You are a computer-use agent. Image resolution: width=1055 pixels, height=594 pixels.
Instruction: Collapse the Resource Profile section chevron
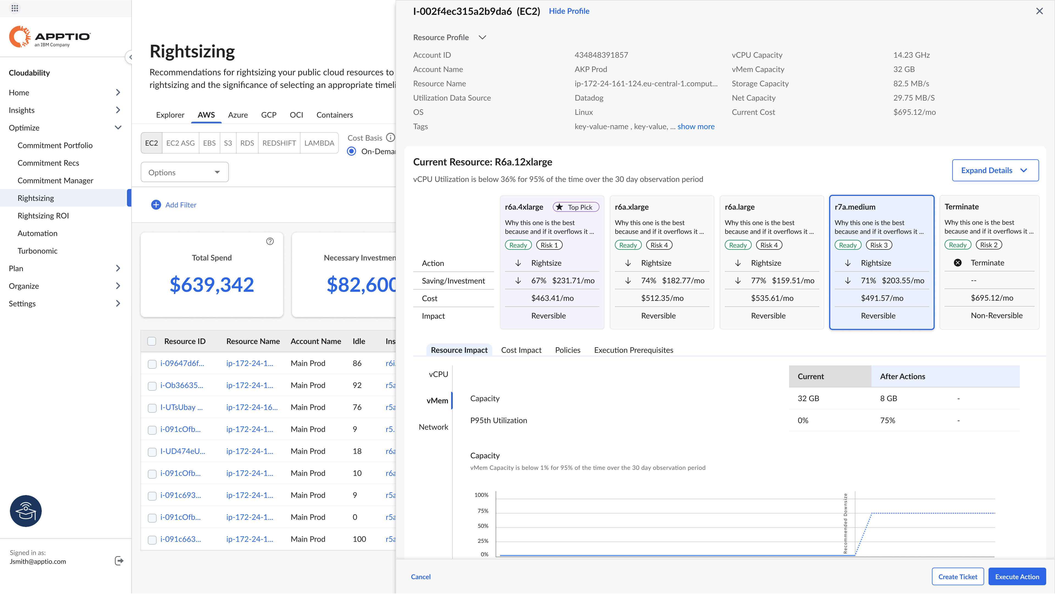pos(482,37)
